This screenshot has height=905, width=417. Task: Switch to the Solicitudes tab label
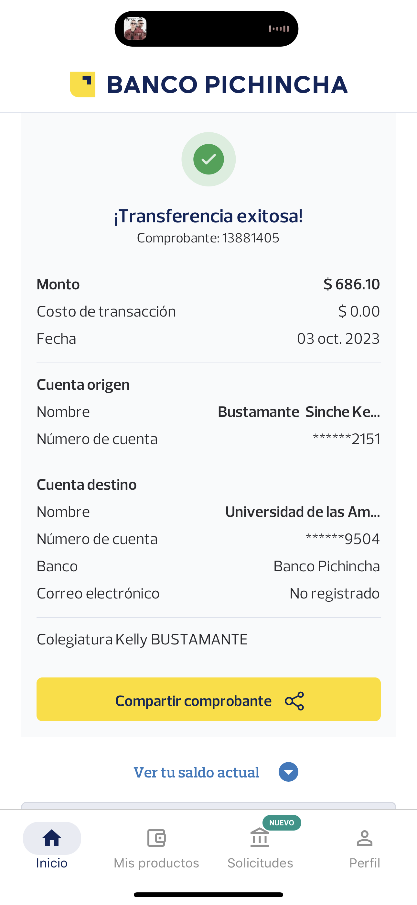[260, 863]
